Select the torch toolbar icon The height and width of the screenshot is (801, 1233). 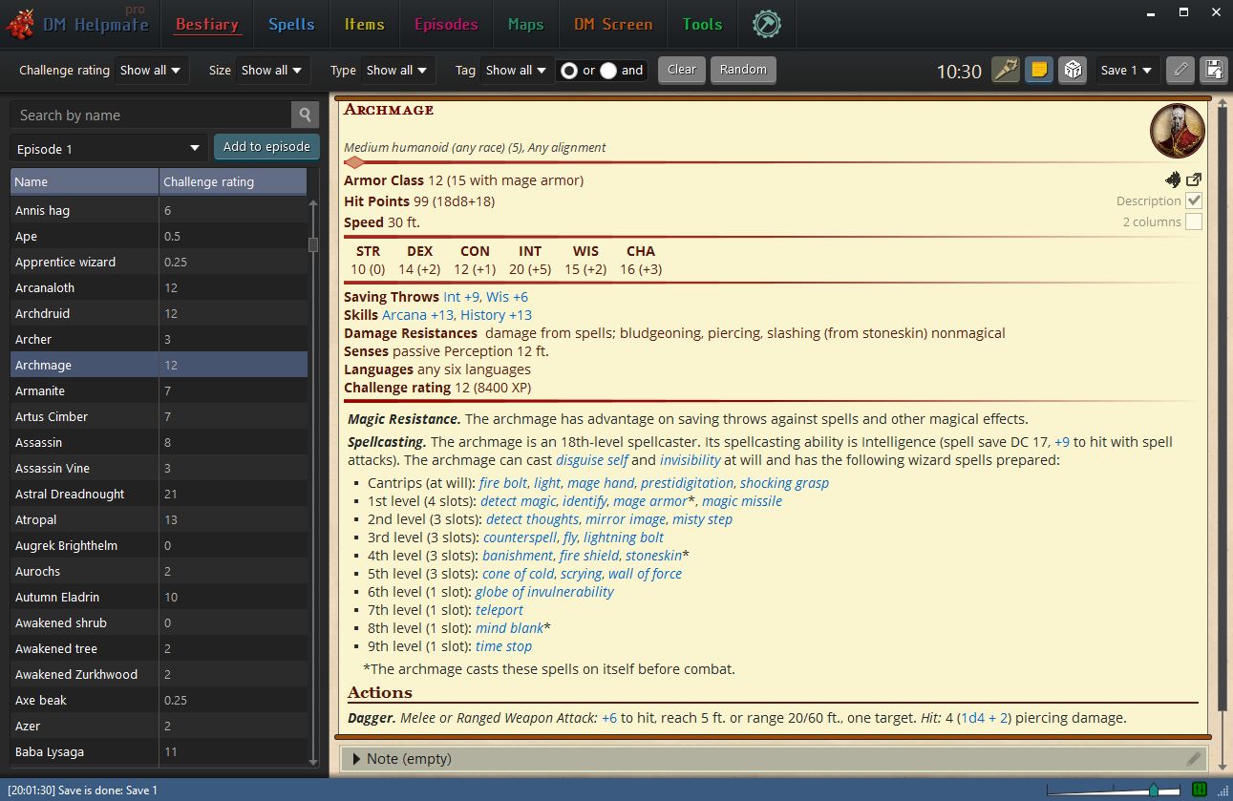point(1005,70)
